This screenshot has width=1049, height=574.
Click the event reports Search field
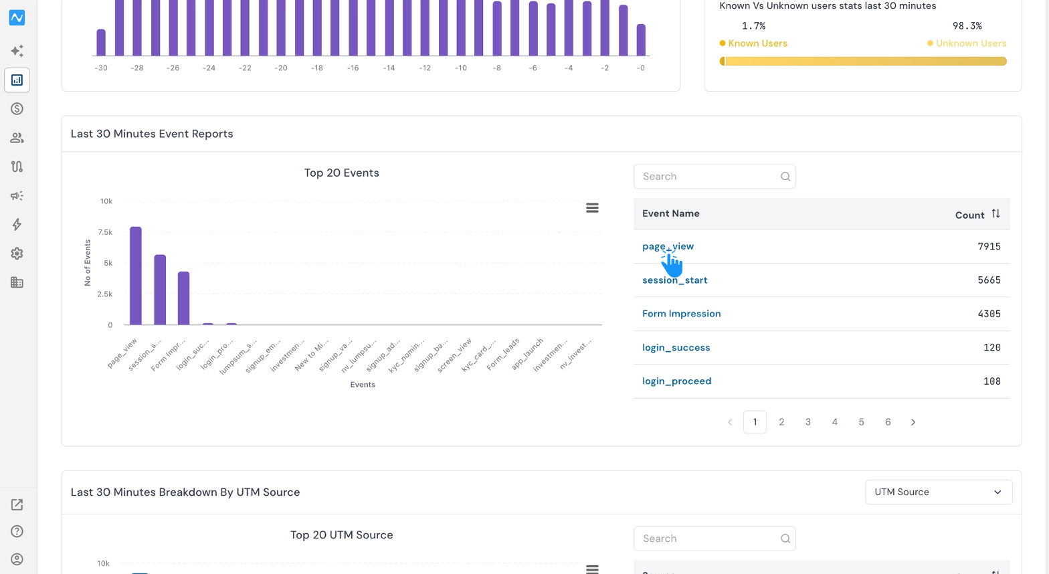(x=714, y=177)
